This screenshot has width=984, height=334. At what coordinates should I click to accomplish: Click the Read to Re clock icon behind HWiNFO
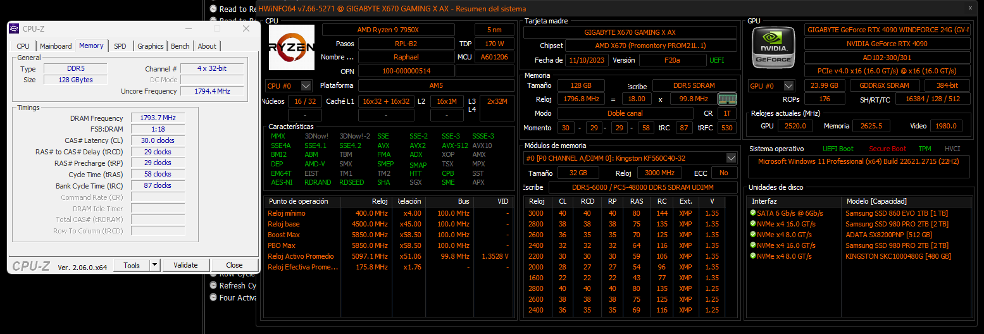tap(213, 9)
